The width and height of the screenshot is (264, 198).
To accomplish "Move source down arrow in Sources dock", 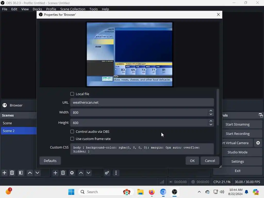I will (x=88, y=173).
